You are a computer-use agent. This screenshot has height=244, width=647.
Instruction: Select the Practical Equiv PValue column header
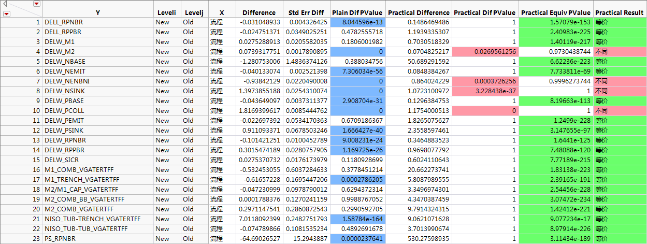tap(556, 12)
